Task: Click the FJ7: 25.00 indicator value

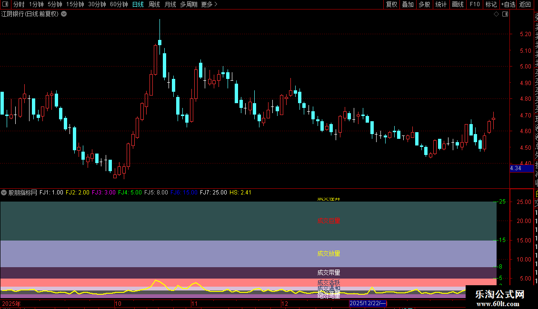Action: pos(213,193)
